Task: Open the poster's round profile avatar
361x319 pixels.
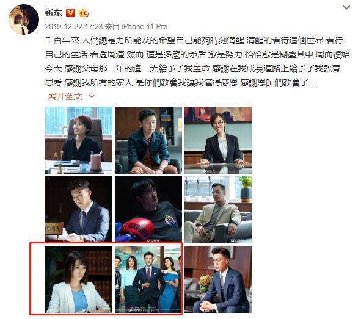Action: tap(24, 20)
